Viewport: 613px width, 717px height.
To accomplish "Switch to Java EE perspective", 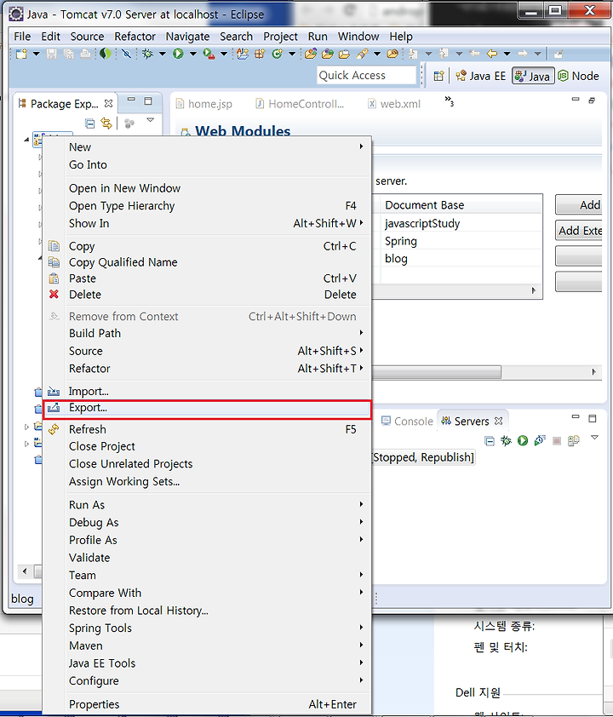I will (481, 76).
